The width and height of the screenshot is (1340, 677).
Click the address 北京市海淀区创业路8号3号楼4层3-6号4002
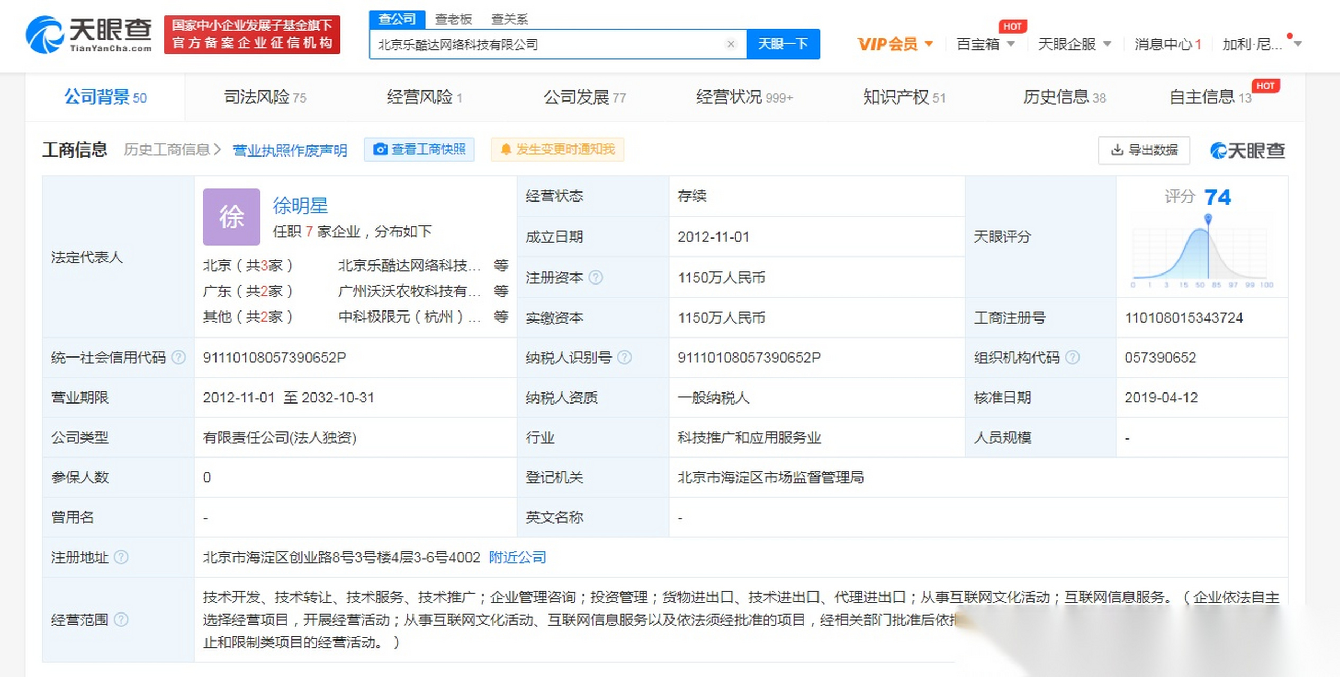(x=341, y=557)
